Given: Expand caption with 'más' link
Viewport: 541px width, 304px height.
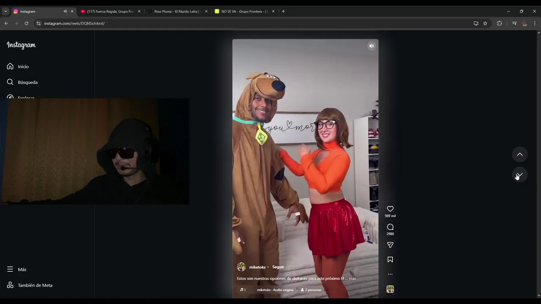Looking at the screenshot, I should click(352, 279).
